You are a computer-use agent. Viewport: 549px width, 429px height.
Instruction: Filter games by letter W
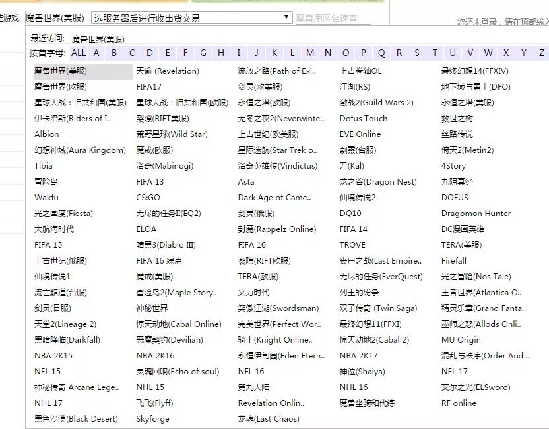488,53
